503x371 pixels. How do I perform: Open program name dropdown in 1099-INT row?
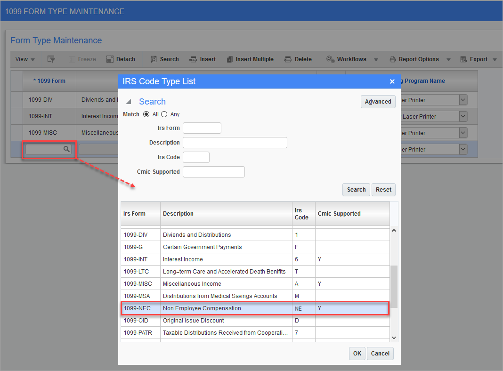463,116
